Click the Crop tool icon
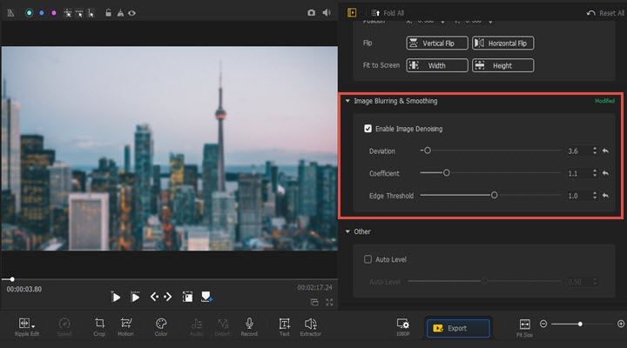Image resolution: width=627 pixels, height=348 pixels. click(99, 324)
